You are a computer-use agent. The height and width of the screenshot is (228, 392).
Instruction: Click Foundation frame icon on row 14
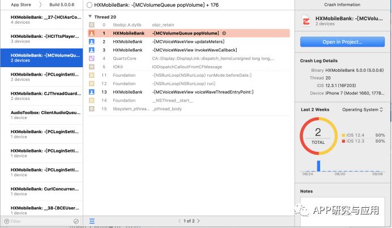point(92,100)
